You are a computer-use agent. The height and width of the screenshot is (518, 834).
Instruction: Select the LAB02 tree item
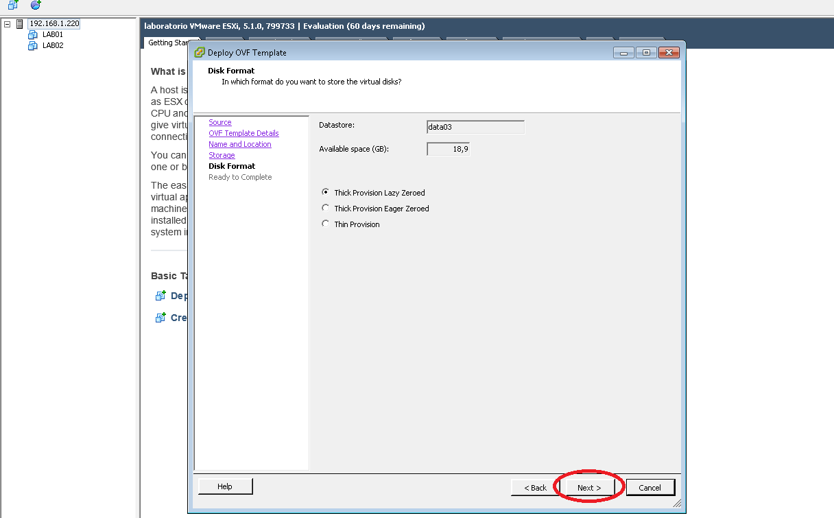tap(53, 45)
